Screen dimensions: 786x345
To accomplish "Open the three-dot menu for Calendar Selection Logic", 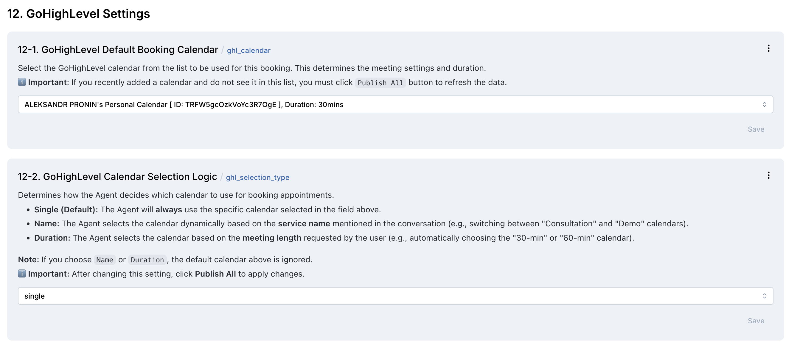I will point(768,175).
